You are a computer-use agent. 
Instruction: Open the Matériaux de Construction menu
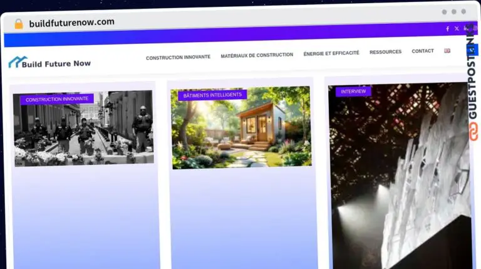[x=257, y=55]
